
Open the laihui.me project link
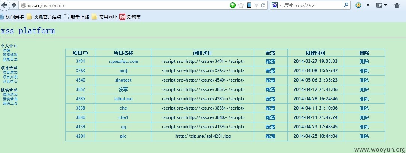123,99
